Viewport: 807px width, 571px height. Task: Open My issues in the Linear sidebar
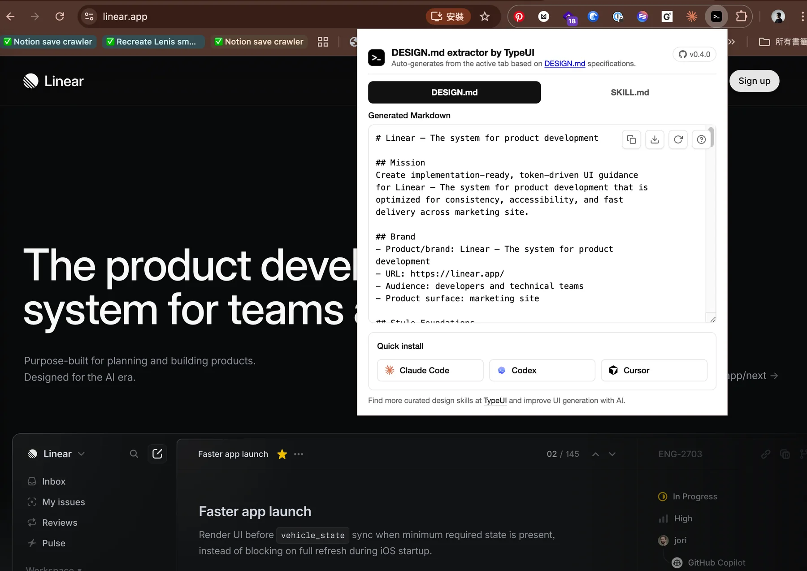click(56, 502)
